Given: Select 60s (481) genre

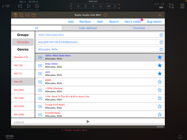Looking at the screenshot, I should (23, 90).
